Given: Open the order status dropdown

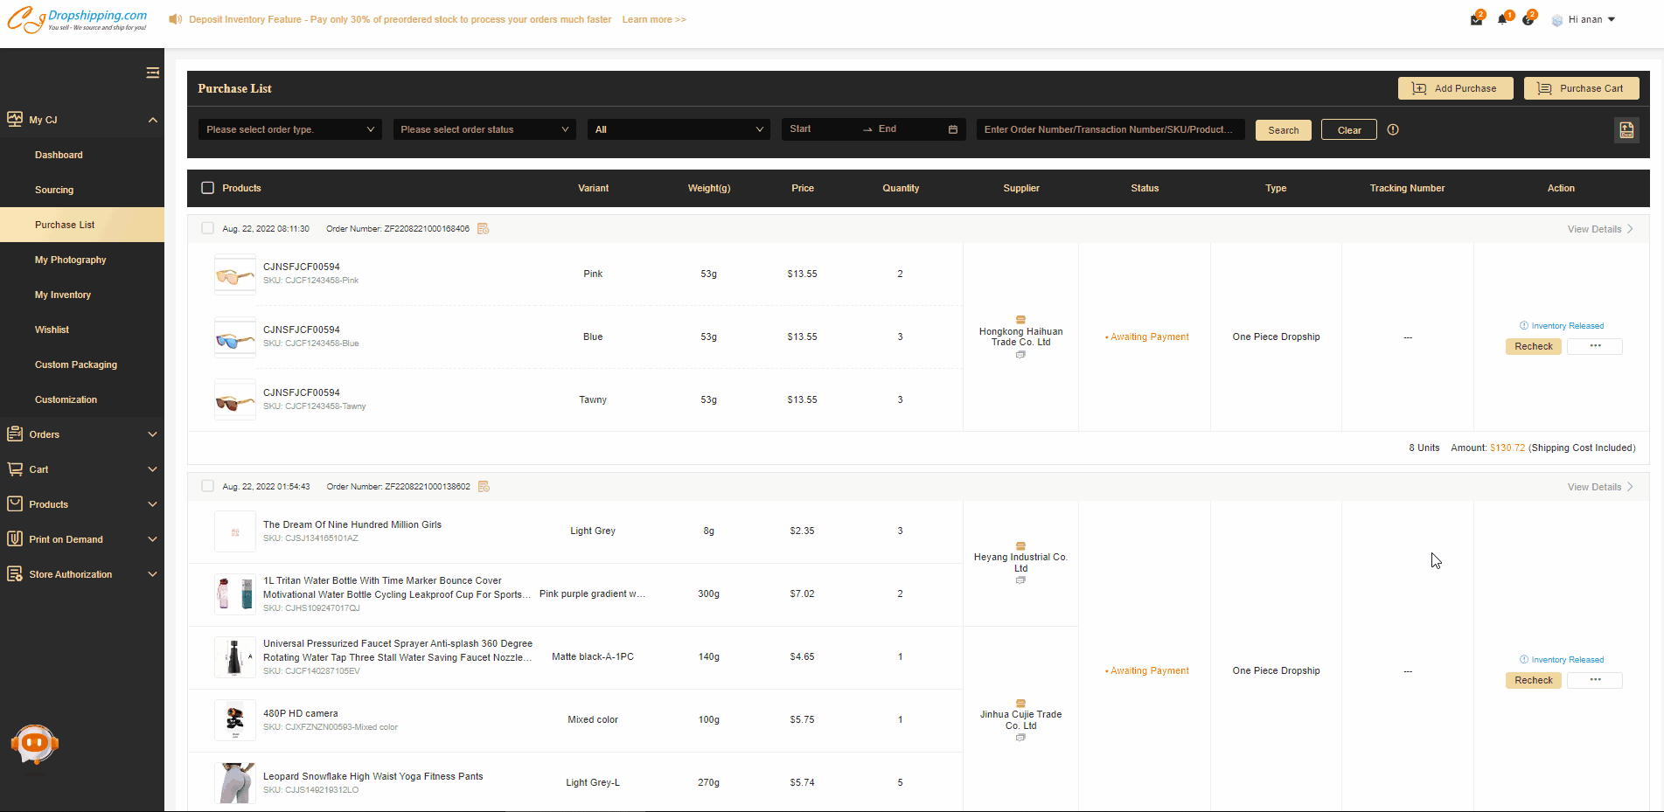Looking at the screenshot, I should [x=484, y=129].
